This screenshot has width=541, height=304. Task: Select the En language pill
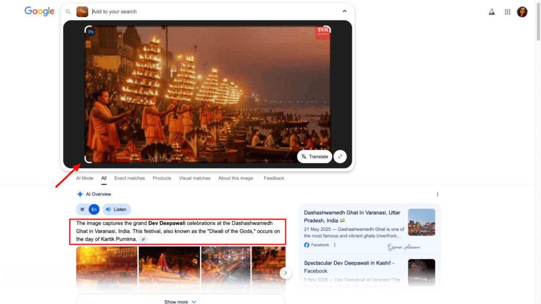point(93,209)
